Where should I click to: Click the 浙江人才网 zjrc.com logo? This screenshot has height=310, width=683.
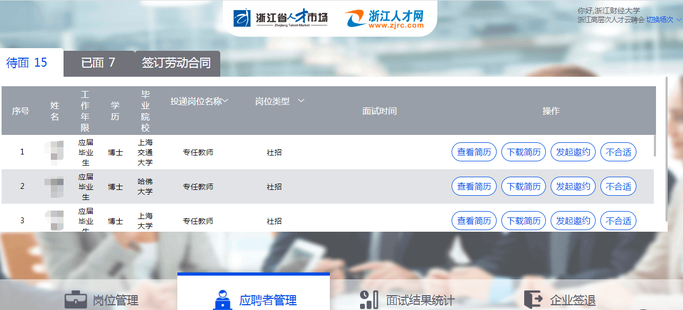tap(385, 19)
